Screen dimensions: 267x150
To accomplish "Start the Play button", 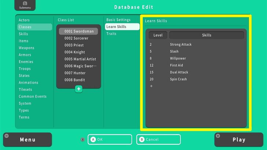I will (x=239, y=140).
